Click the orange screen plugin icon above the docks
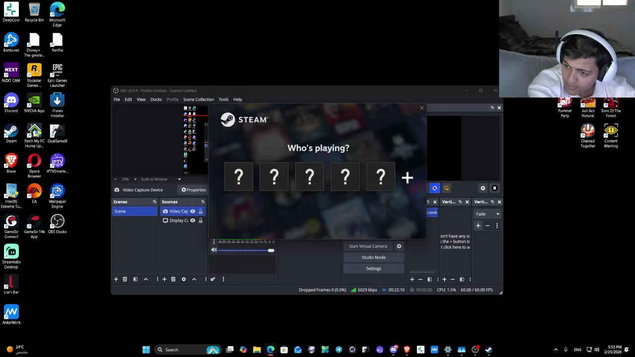This screenshot has width=635, height=357. point(446,188)
